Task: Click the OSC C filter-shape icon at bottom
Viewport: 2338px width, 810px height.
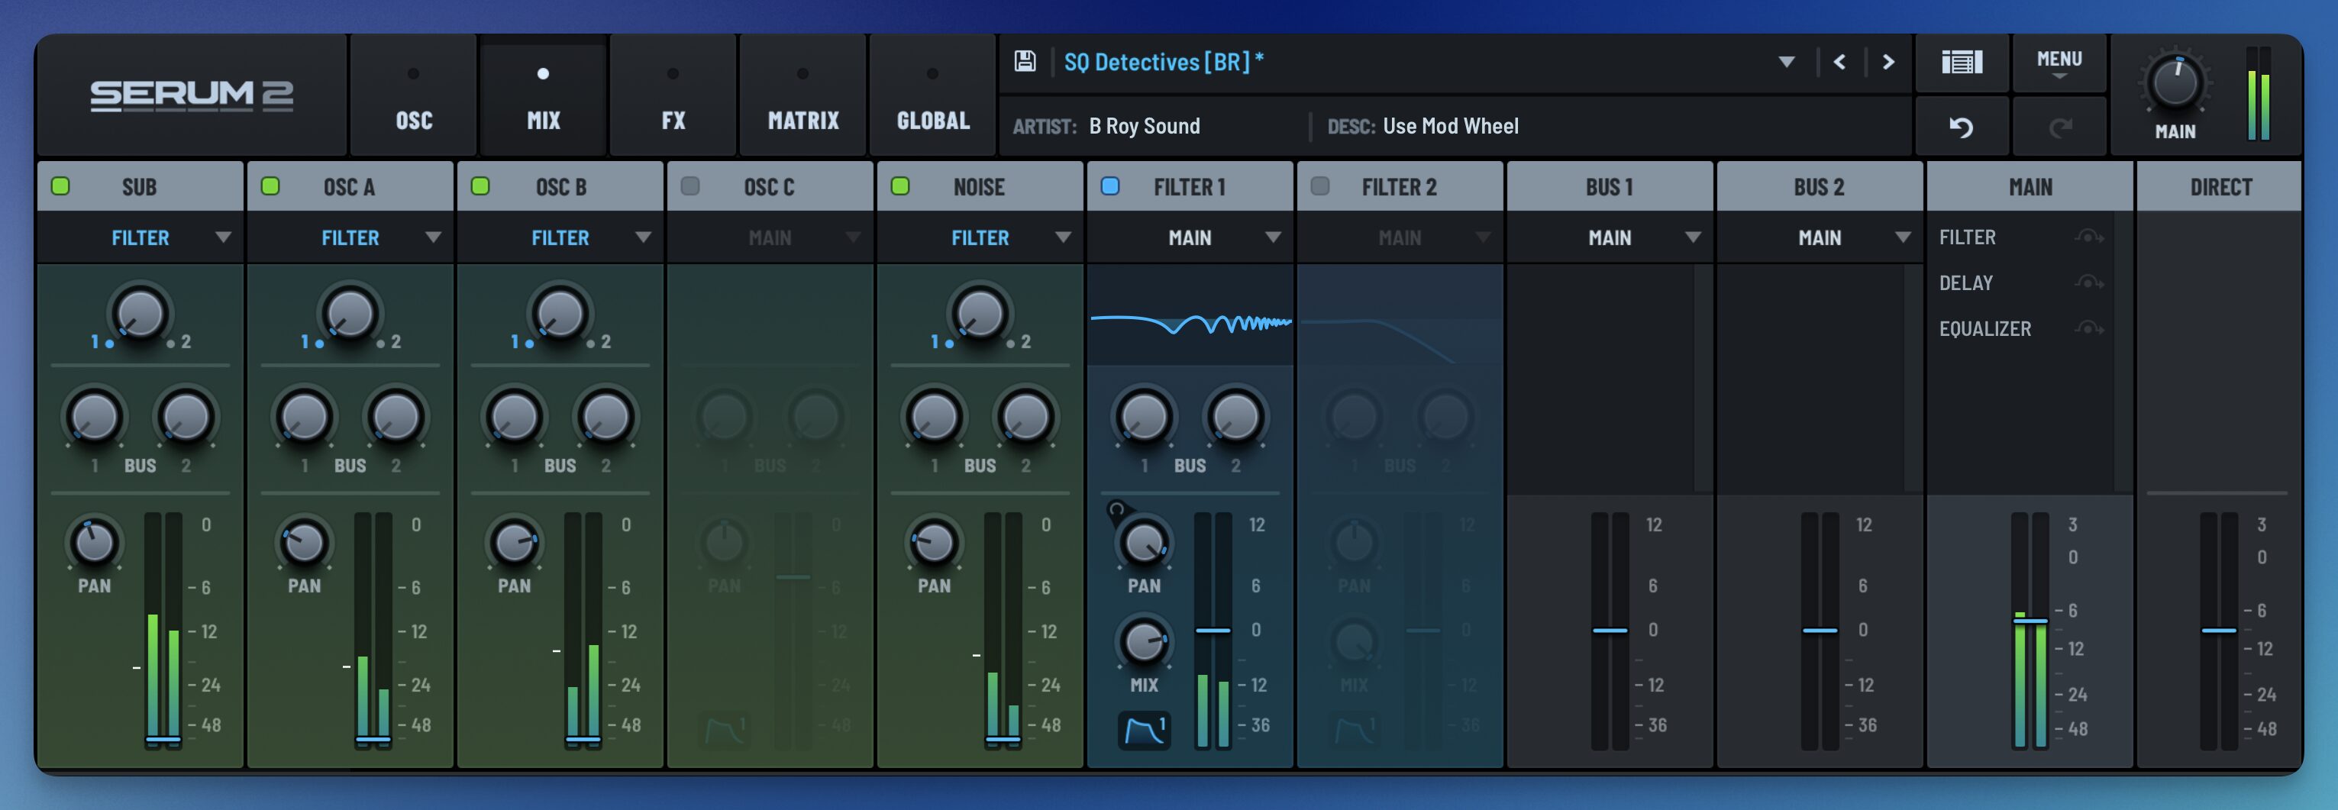Action: click(x=725, y=729)
